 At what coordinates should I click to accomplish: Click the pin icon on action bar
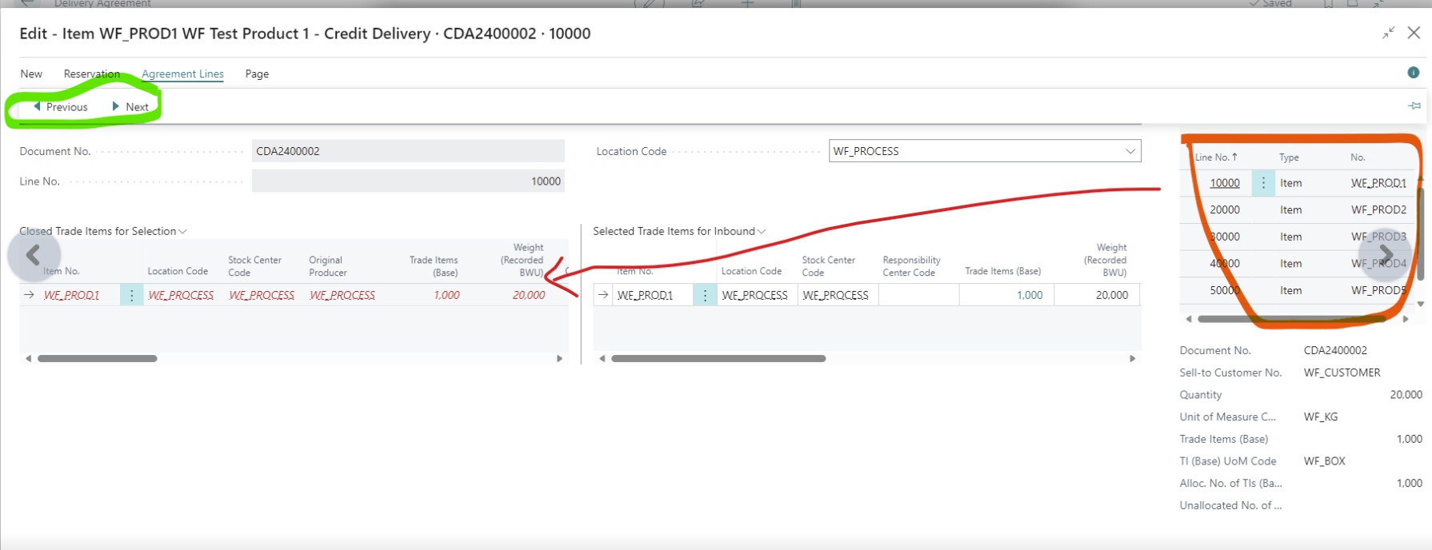point(1414,106)
